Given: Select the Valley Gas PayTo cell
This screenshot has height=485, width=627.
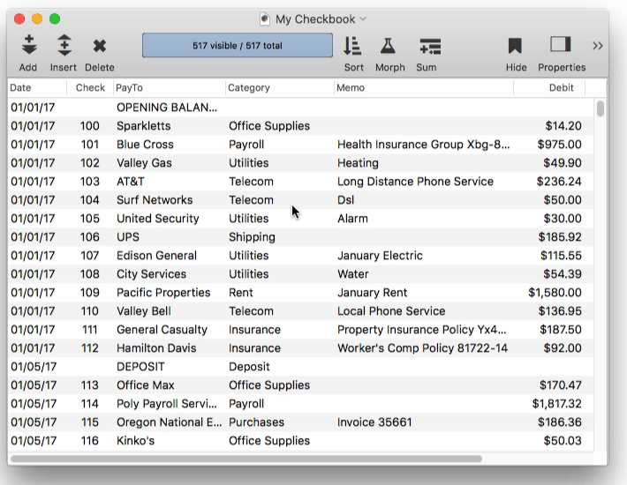Looking at the screenshot, I should tap(144, 163).
